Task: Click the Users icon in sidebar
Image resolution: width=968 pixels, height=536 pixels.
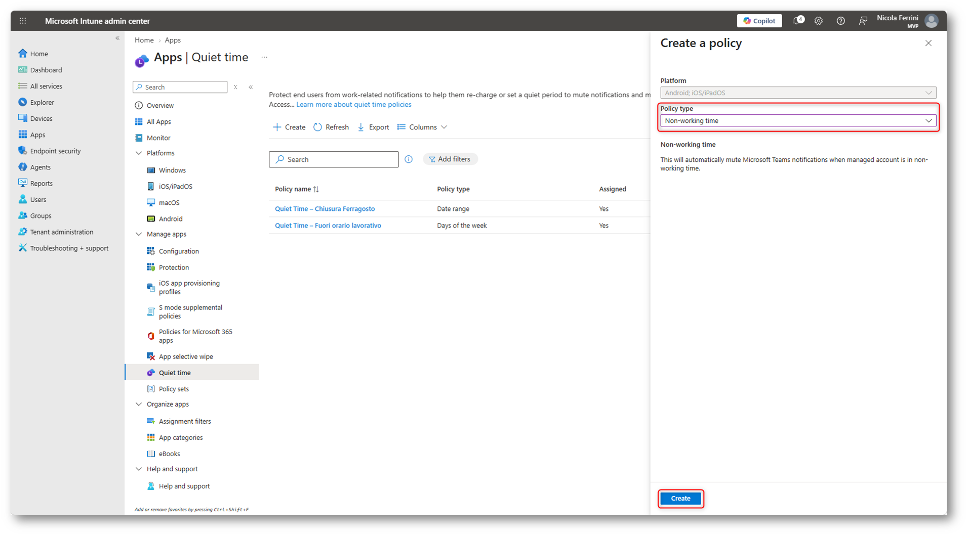Action: click(23, 199)
